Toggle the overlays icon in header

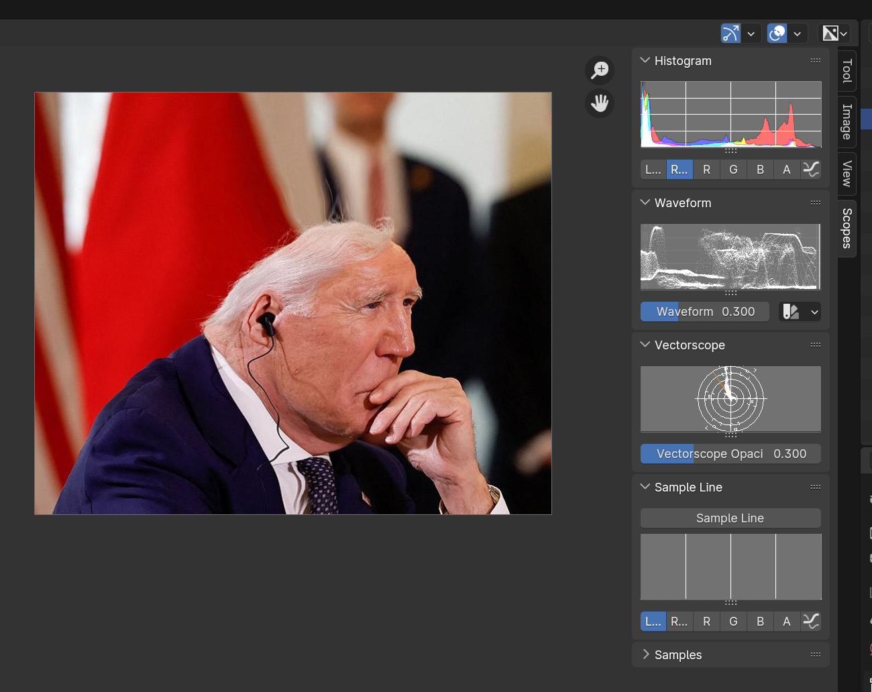tap(777, 33)
